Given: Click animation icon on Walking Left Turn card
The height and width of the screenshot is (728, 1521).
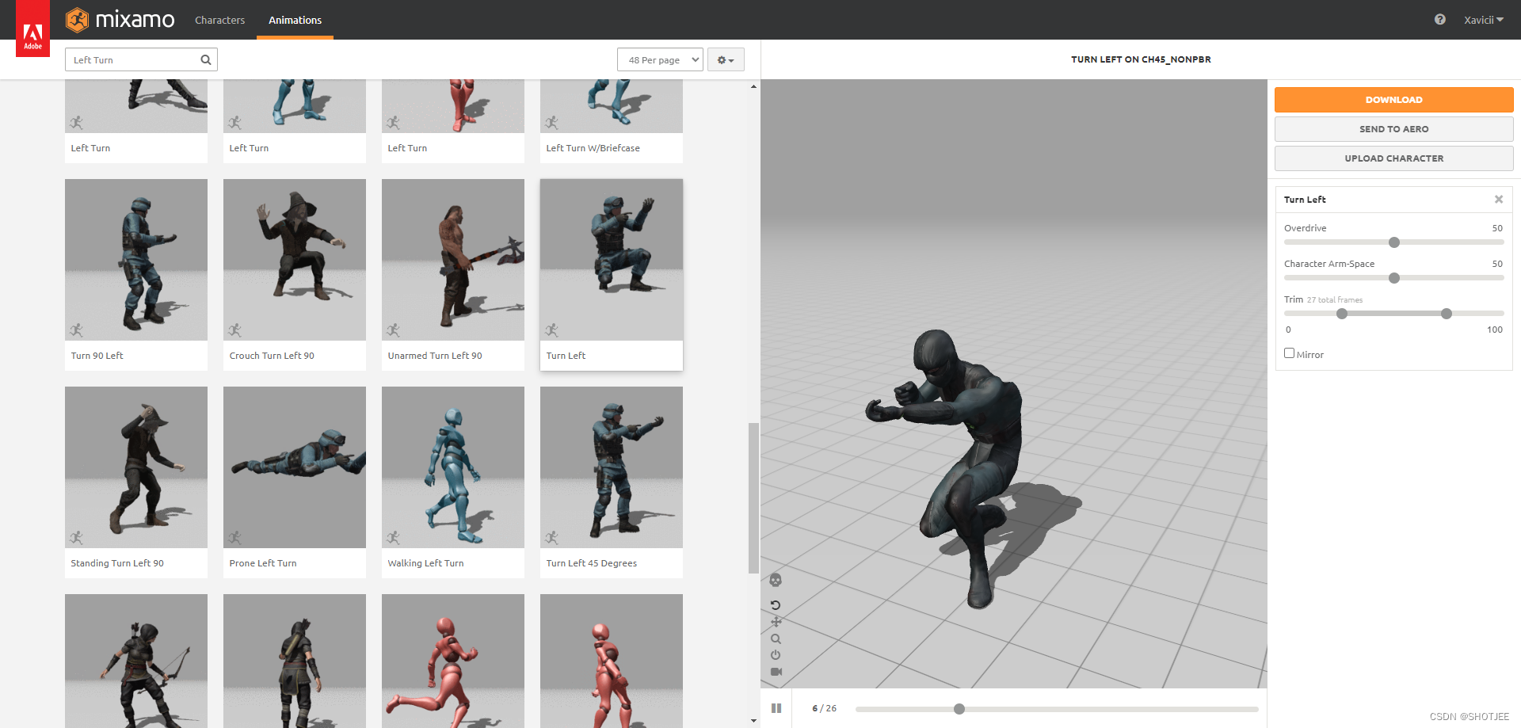Looking at the screenshot, I should click(394, 538).
